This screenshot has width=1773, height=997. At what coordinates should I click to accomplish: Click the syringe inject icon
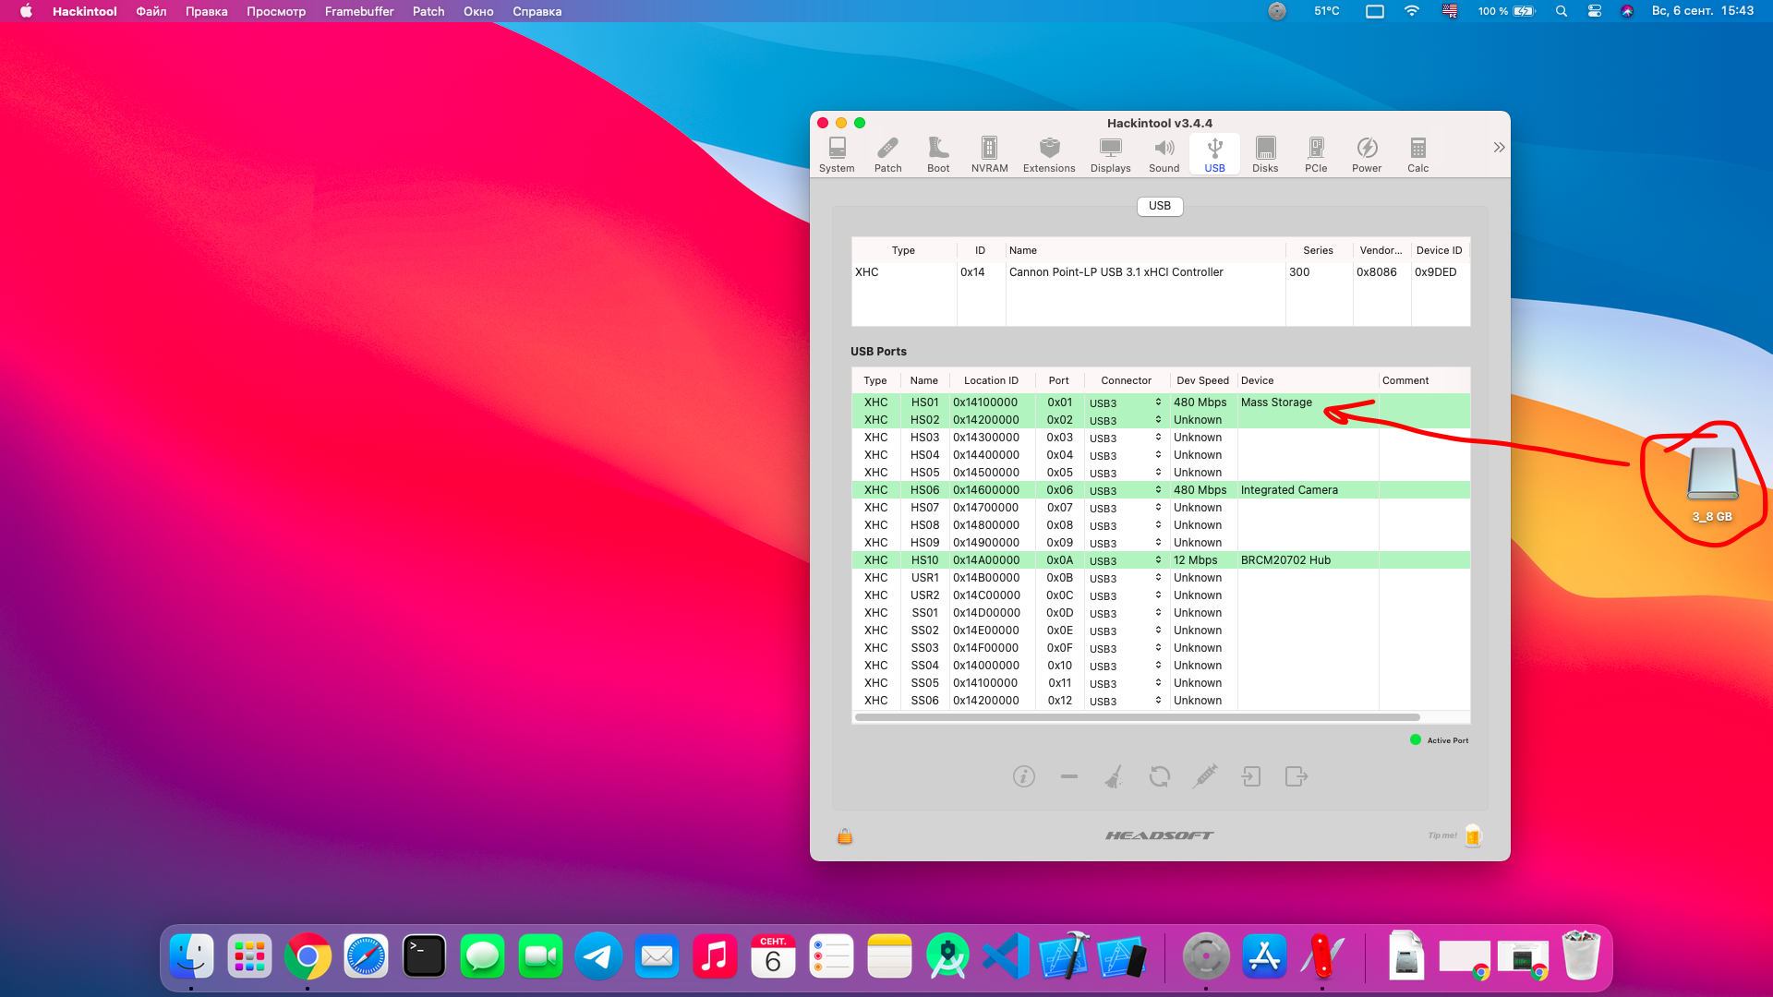tap(1205, 776)
